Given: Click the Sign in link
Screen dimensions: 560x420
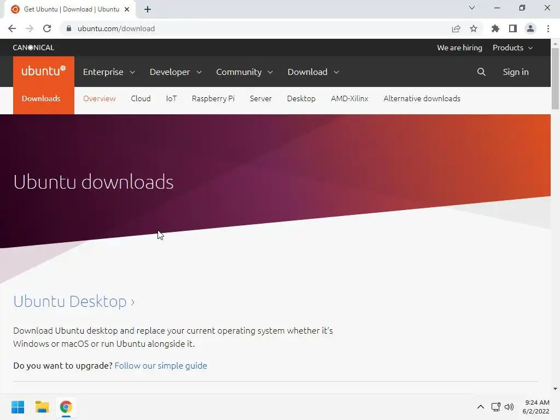Looking at the screenshot, I should (516, 72).
